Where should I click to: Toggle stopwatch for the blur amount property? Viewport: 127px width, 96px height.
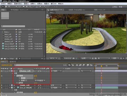tap(20, 78)
